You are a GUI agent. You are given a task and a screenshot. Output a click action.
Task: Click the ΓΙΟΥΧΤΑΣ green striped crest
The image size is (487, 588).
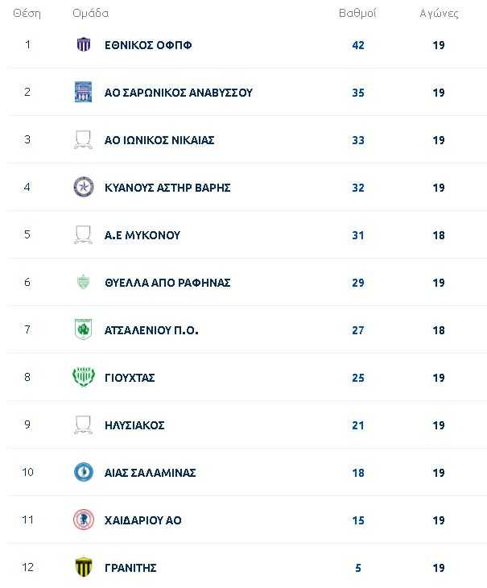pyautogui.click(x=83, y=377)
